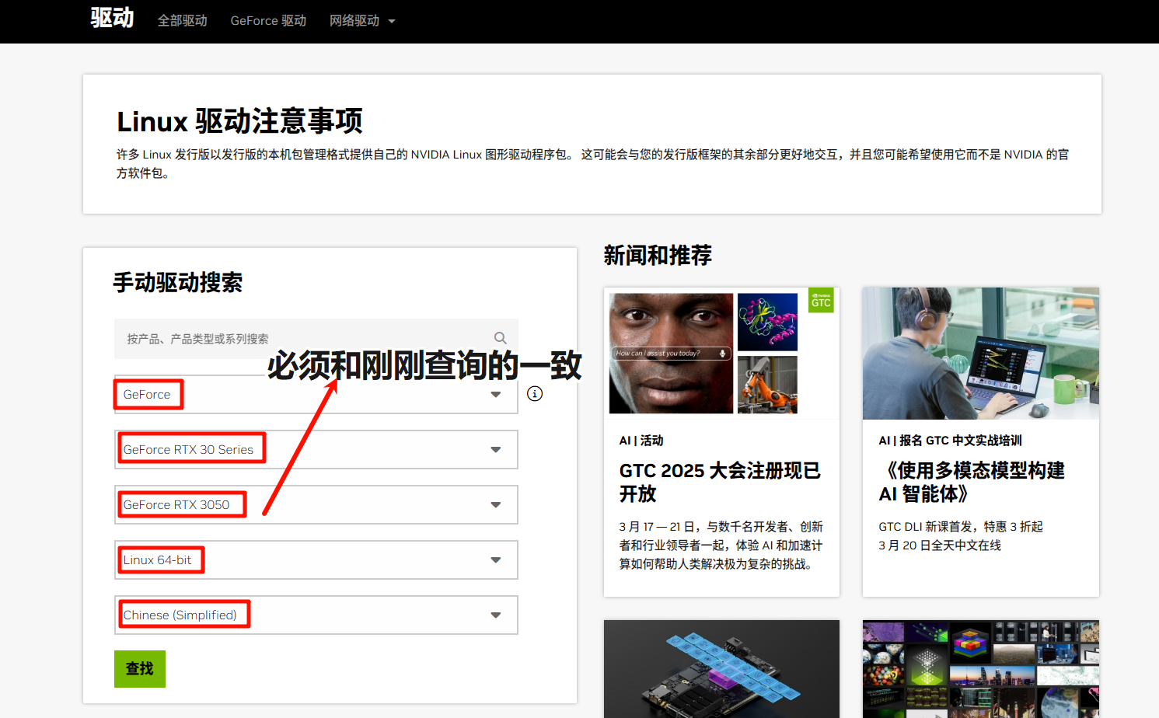Select 全部驱动 in the navigation bar
Image resolution: width=1159 pixels, height=718 pixels.
point(183,21)
